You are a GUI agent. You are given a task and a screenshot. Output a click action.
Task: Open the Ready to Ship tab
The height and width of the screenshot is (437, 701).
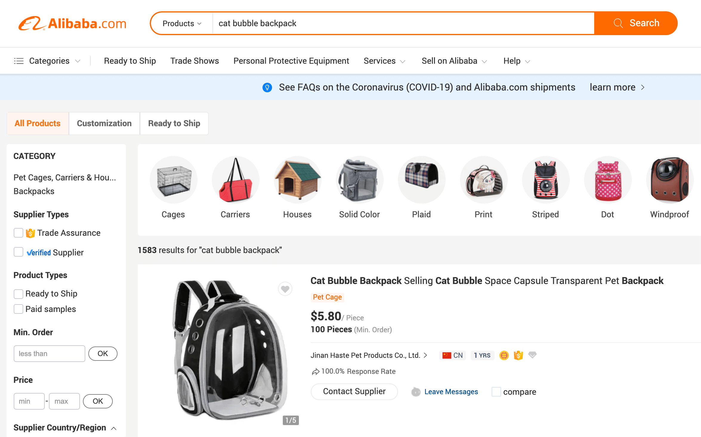(x=174, y=123)
